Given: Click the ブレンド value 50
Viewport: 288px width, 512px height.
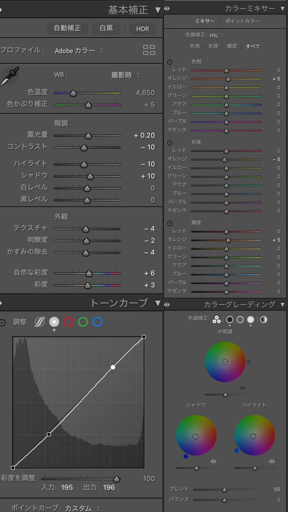Looking at the screenshot, I should [x=277, y=490].
